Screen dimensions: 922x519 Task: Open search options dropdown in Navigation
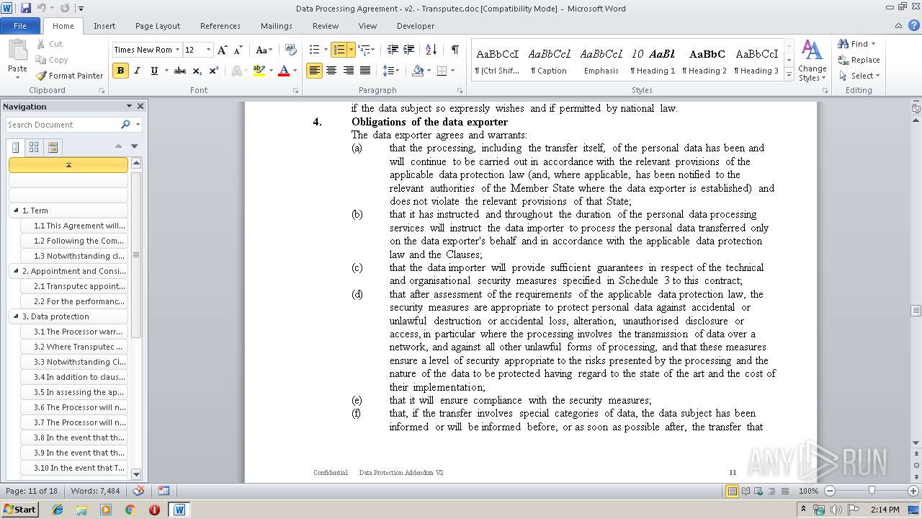pos(138,125)
